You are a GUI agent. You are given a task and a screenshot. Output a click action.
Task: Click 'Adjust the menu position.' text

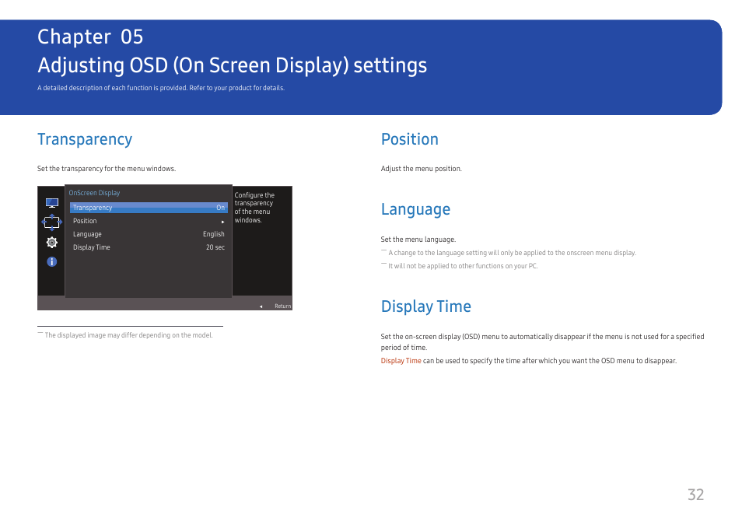pyautogui.click(x=421, y=169)
